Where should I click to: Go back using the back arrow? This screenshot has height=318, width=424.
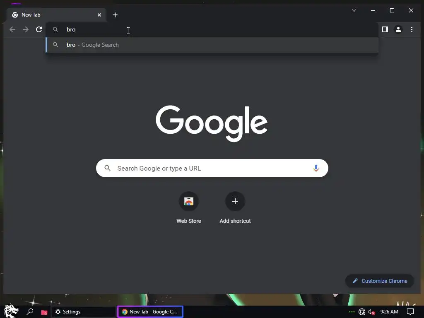click(12, 29)
